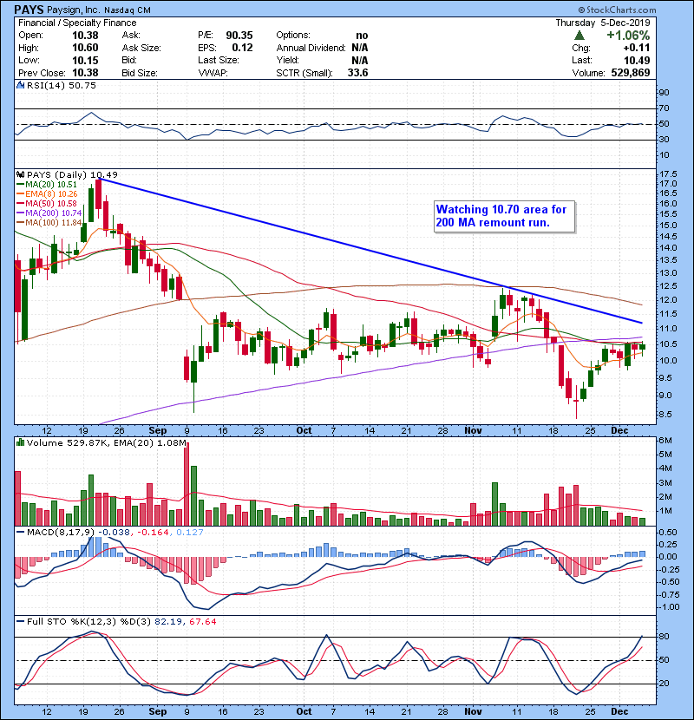The height and width of the screenshot is (720, 694).
Task: Select the +1.06% percent change
Action: coord(628,36)
